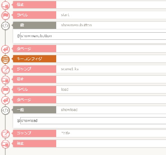
Task: Click the flag icon beside start label
Action: [5, 15]
